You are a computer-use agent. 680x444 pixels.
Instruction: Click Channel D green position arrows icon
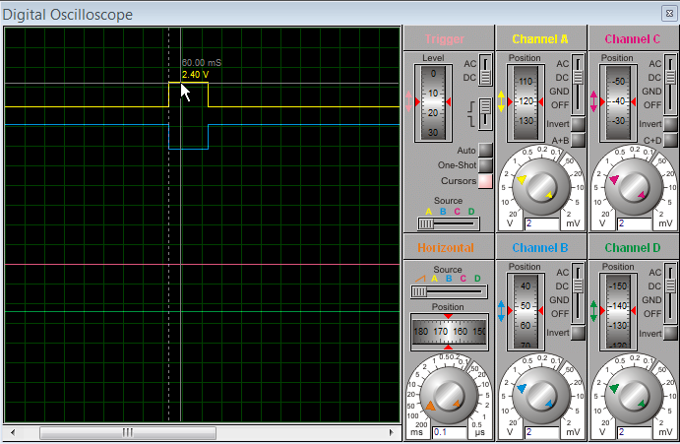[593, 311]
